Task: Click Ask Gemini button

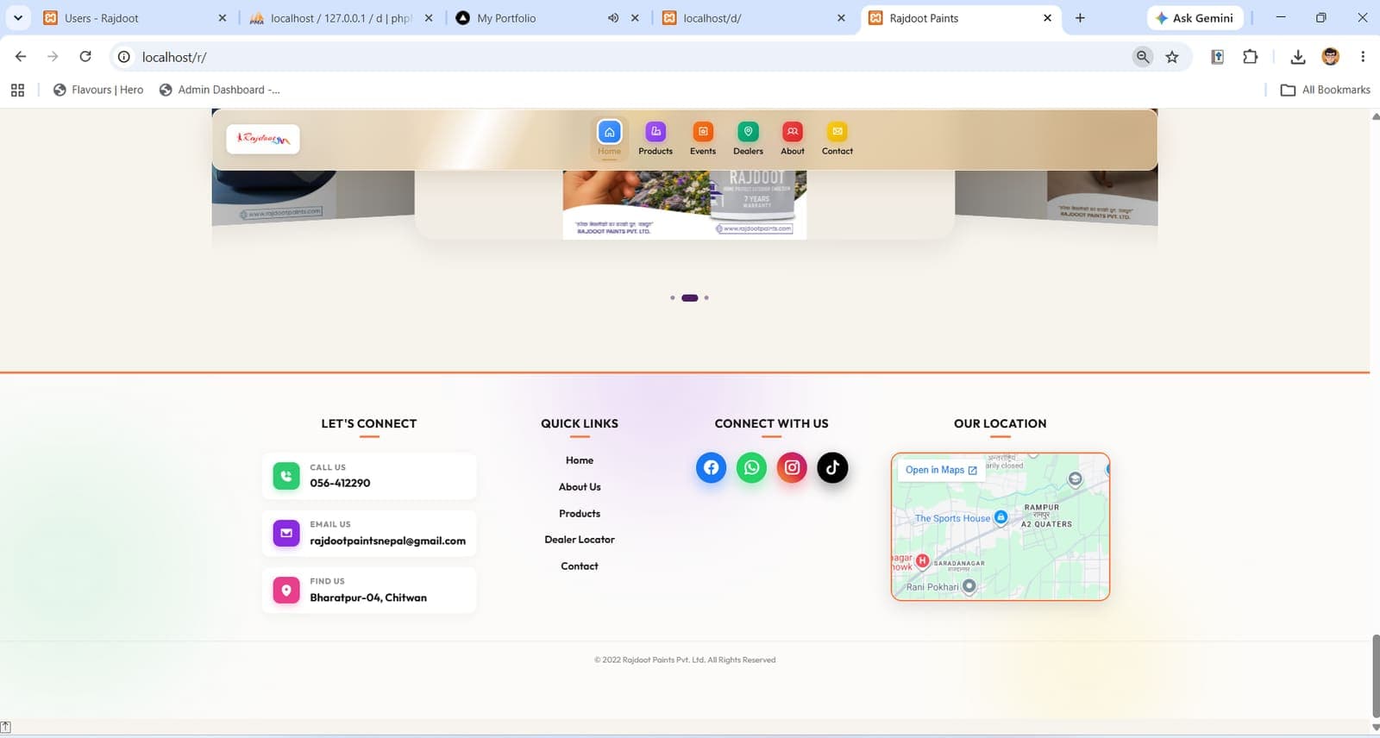Action: (x=1195, y=18)
